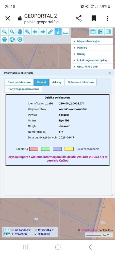The width and height of the screenshot is (115, 255).
Task: Click the powiat value elbląski
Action: [64, 115]
